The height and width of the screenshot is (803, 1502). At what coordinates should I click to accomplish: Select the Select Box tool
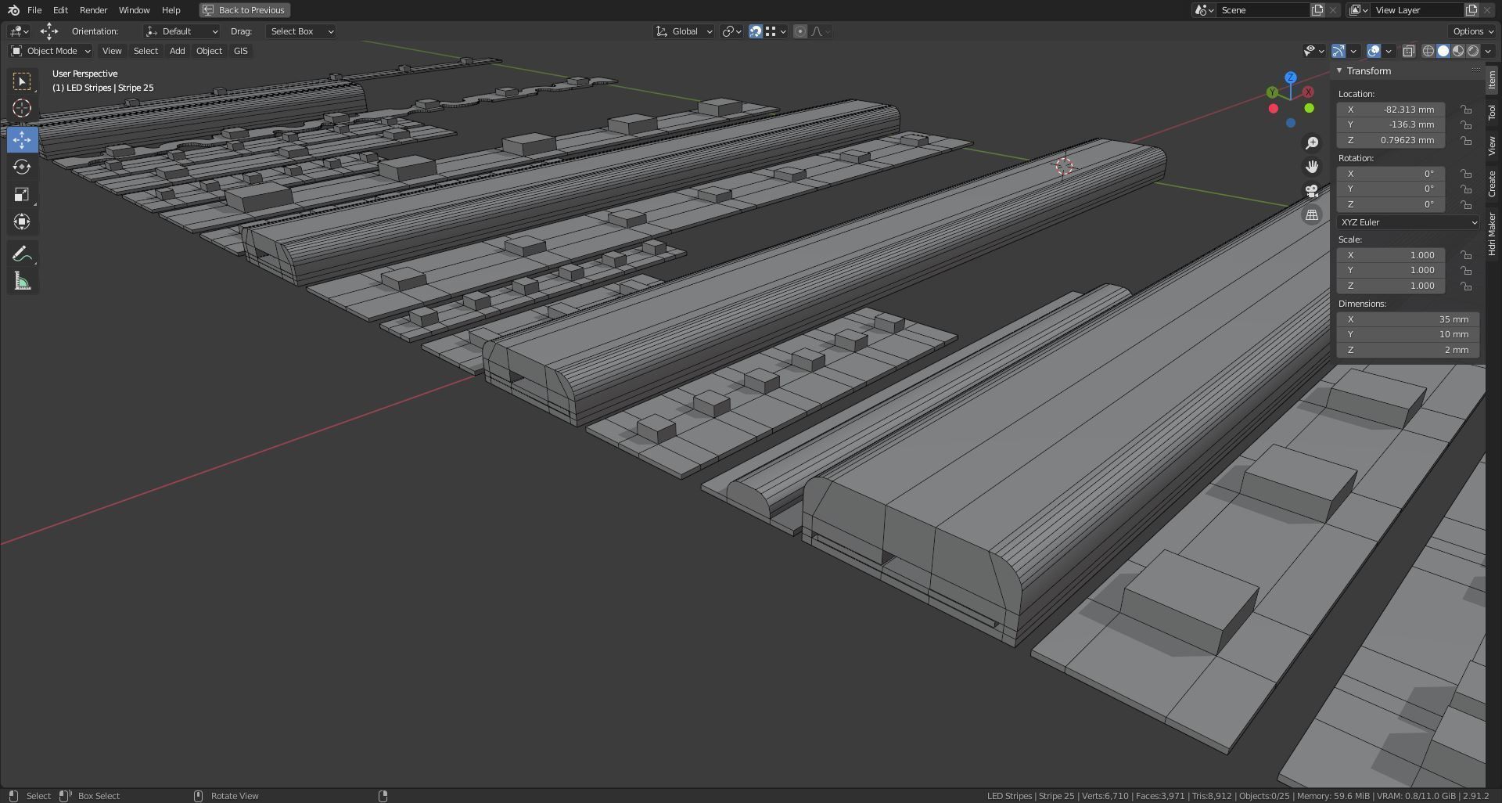point(22,81)
